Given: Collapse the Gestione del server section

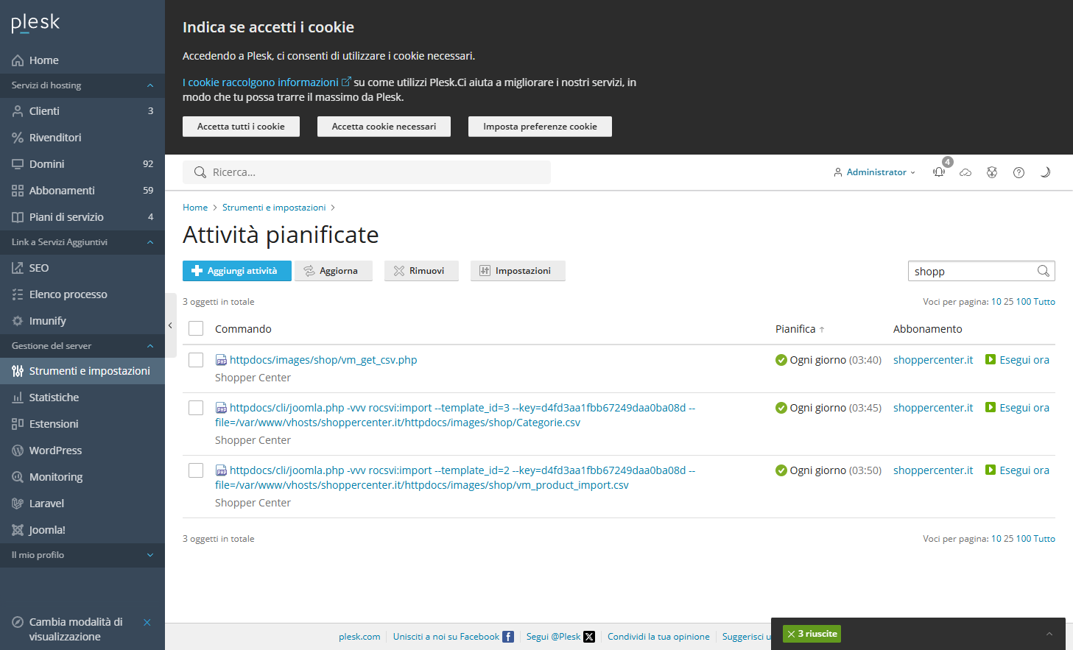Looking at the screenshot, I should click(x=82, y=346).
